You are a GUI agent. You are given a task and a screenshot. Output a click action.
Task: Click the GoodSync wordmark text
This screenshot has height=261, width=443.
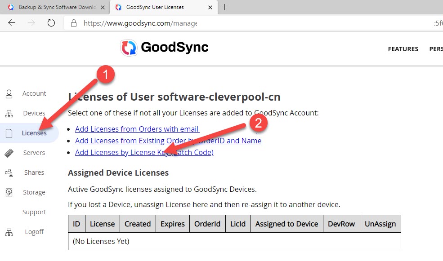pyautogui.click(x=175, y=47)
